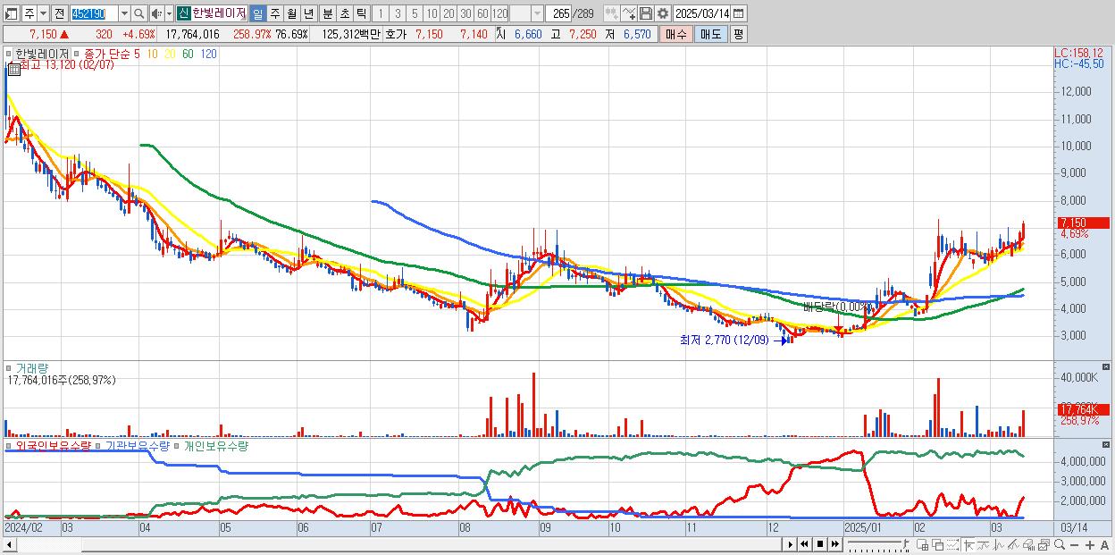
Task: Click the 매도 sell button
Action: (x=711, y=34)
